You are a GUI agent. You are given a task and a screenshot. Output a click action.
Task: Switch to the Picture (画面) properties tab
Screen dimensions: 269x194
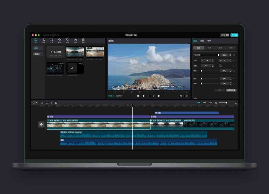pyautogui.click(x=195, y=41)
